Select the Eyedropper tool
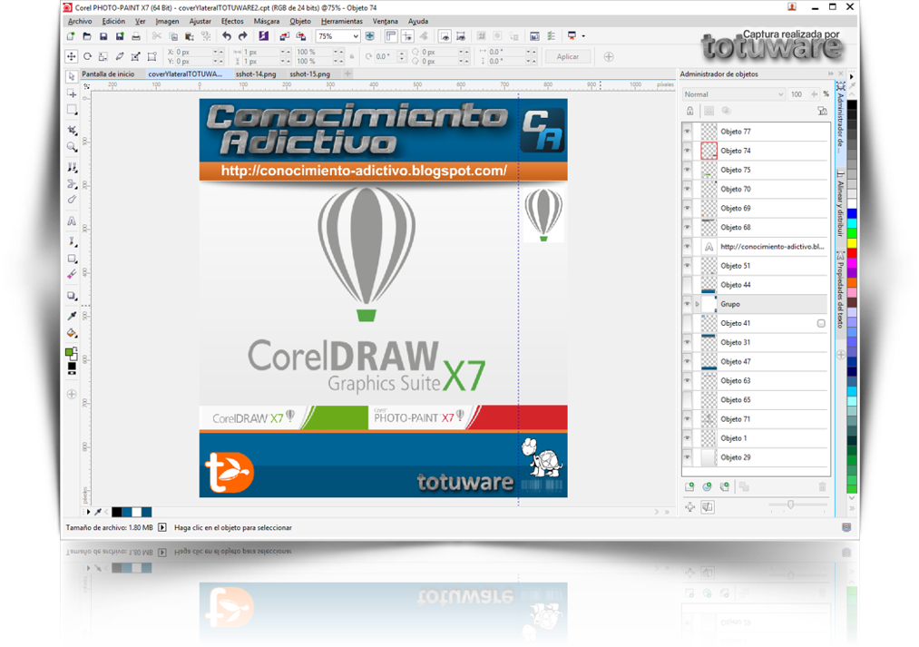The width and height of the screenshot is (919, 647). pos(72,316)
